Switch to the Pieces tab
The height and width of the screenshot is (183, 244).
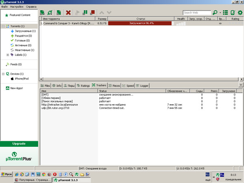click(x=114, y=86)
